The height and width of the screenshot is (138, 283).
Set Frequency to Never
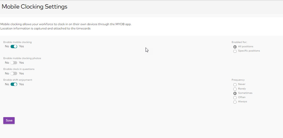(x=235, y=85)
